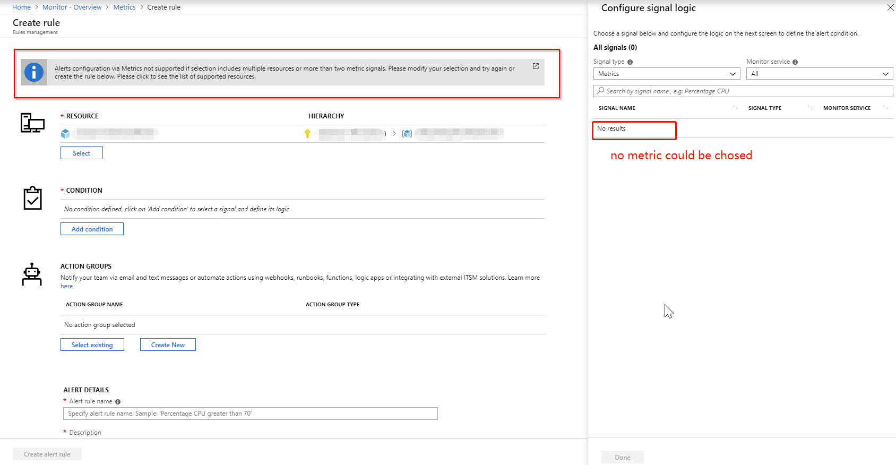Click the SIGNAL NAME column header
Screen dimensions: 896x465
click(617, 108)
